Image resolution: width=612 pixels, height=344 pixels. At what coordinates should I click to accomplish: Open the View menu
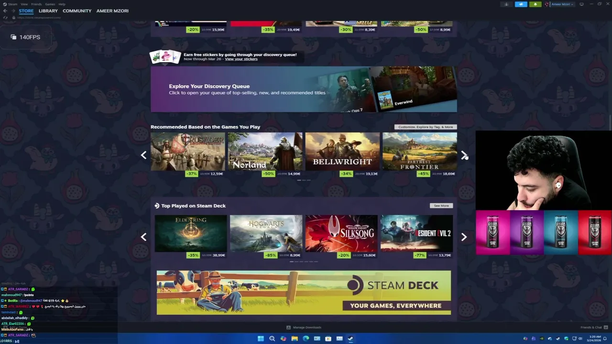pos(24,4)
